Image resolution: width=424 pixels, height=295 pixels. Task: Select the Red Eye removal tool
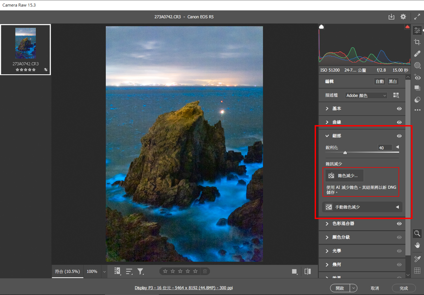tap(417, 77)
